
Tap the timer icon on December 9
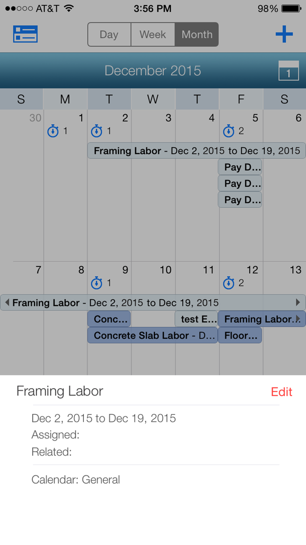pyautogui.click(x=96, y=283)
